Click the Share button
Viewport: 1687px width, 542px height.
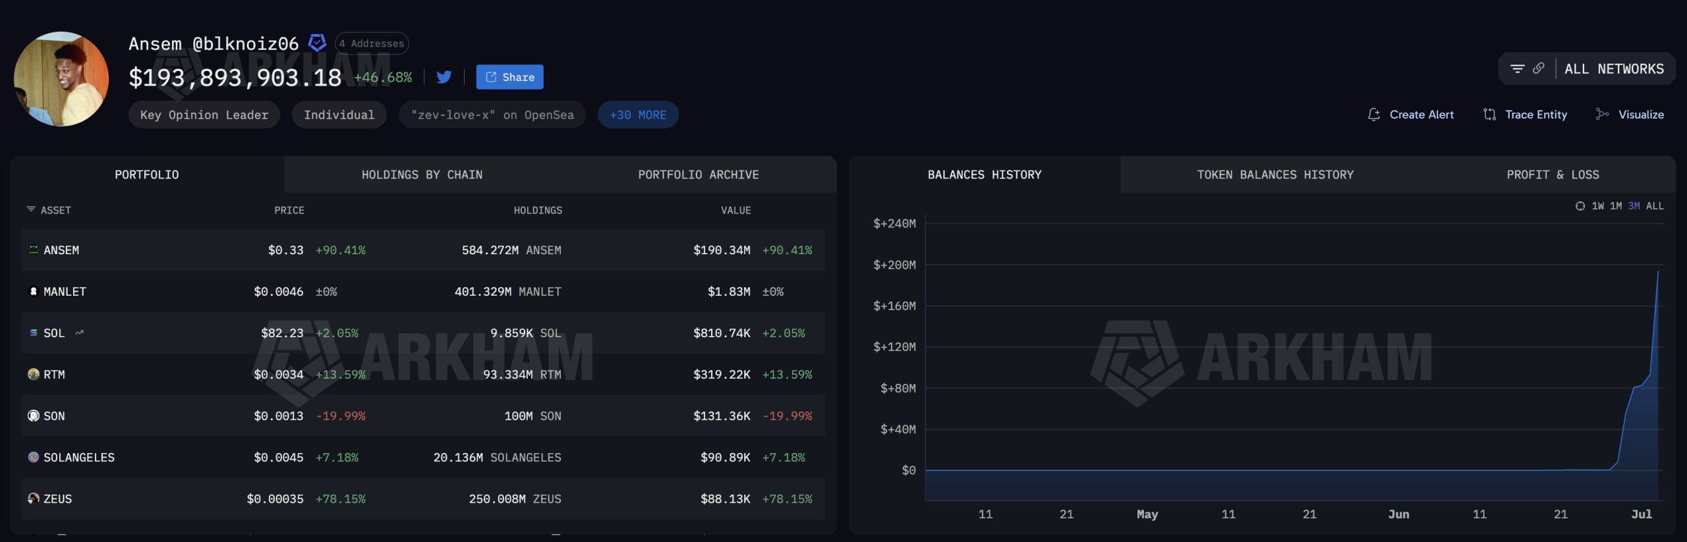point(510,77)
